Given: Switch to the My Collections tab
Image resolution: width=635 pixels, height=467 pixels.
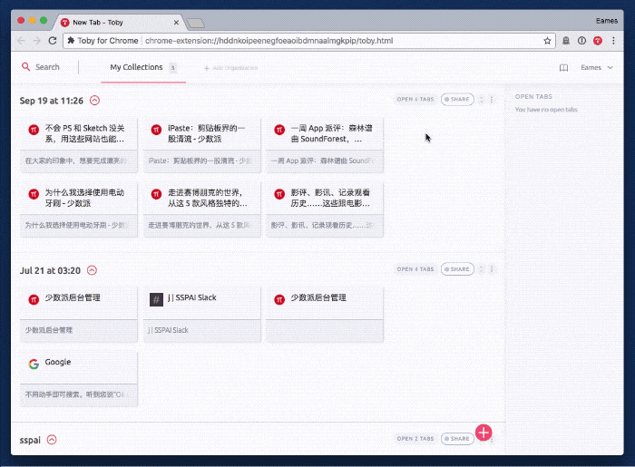Looking at the screenshot, I should pyautogui.click(x=136, y=67).
